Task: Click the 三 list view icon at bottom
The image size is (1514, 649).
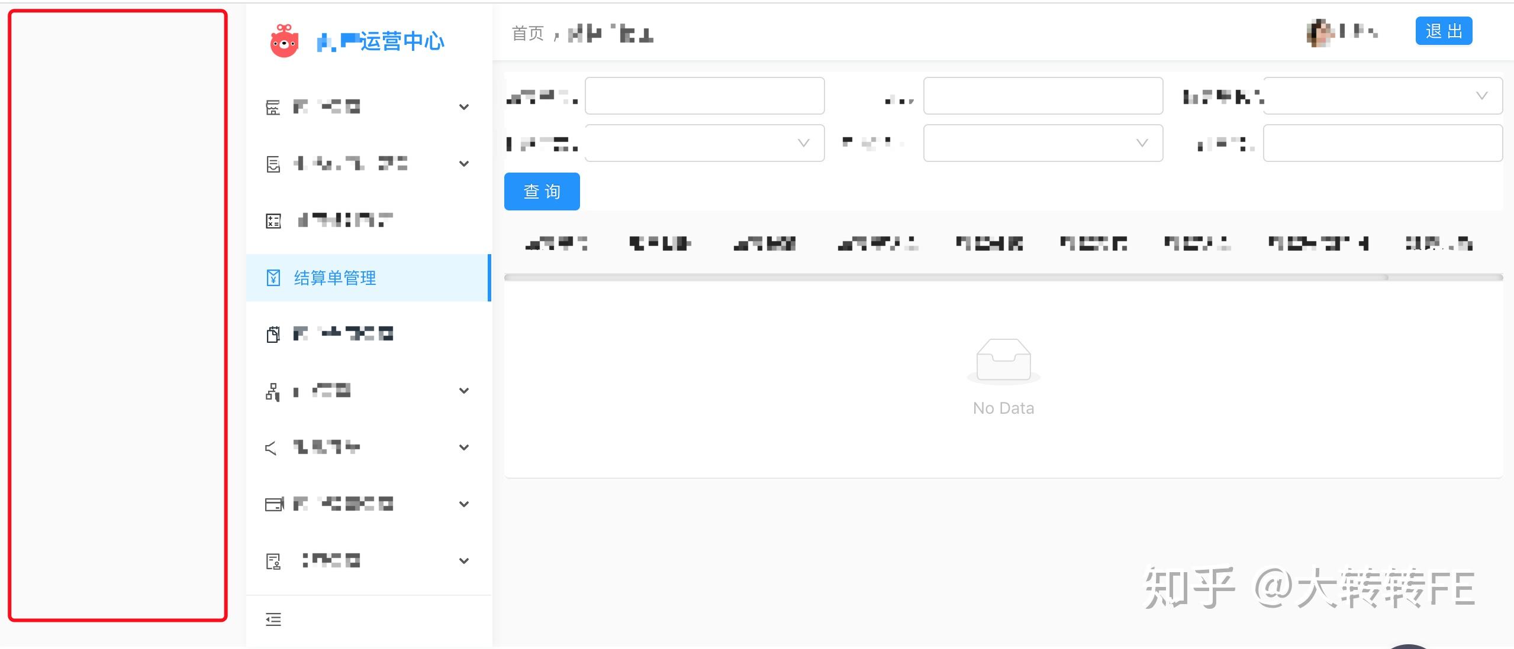Action: [x=273, y=618]
